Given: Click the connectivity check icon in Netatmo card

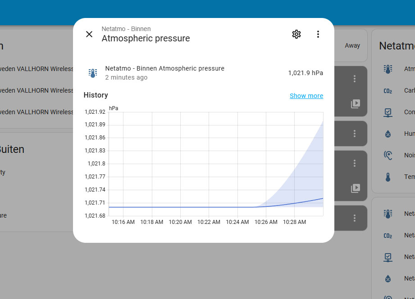Looking at the screenshot, I should pos(388,112).
